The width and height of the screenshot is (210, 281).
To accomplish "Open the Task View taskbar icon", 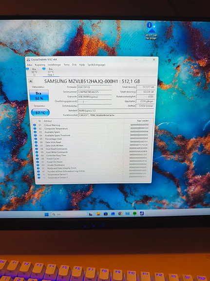I will pyautogui.click(x=91, y=214).
